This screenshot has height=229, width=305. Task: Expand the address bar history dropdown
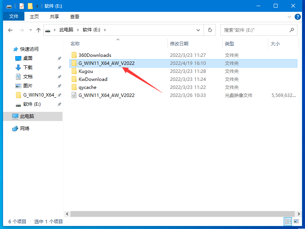(x=198, y=30)
